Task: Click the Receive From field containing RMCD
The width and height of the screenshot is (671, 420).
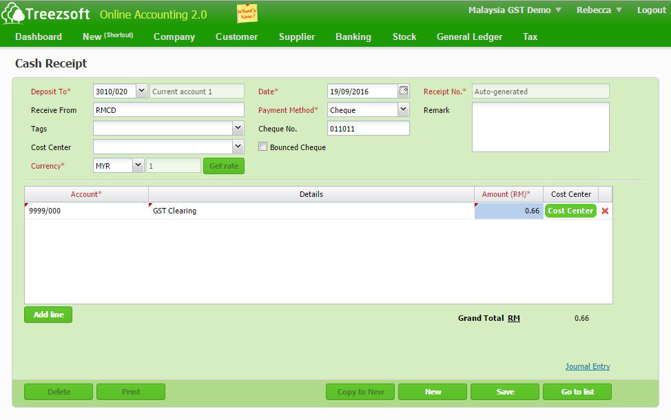Action: click(169, 109)
